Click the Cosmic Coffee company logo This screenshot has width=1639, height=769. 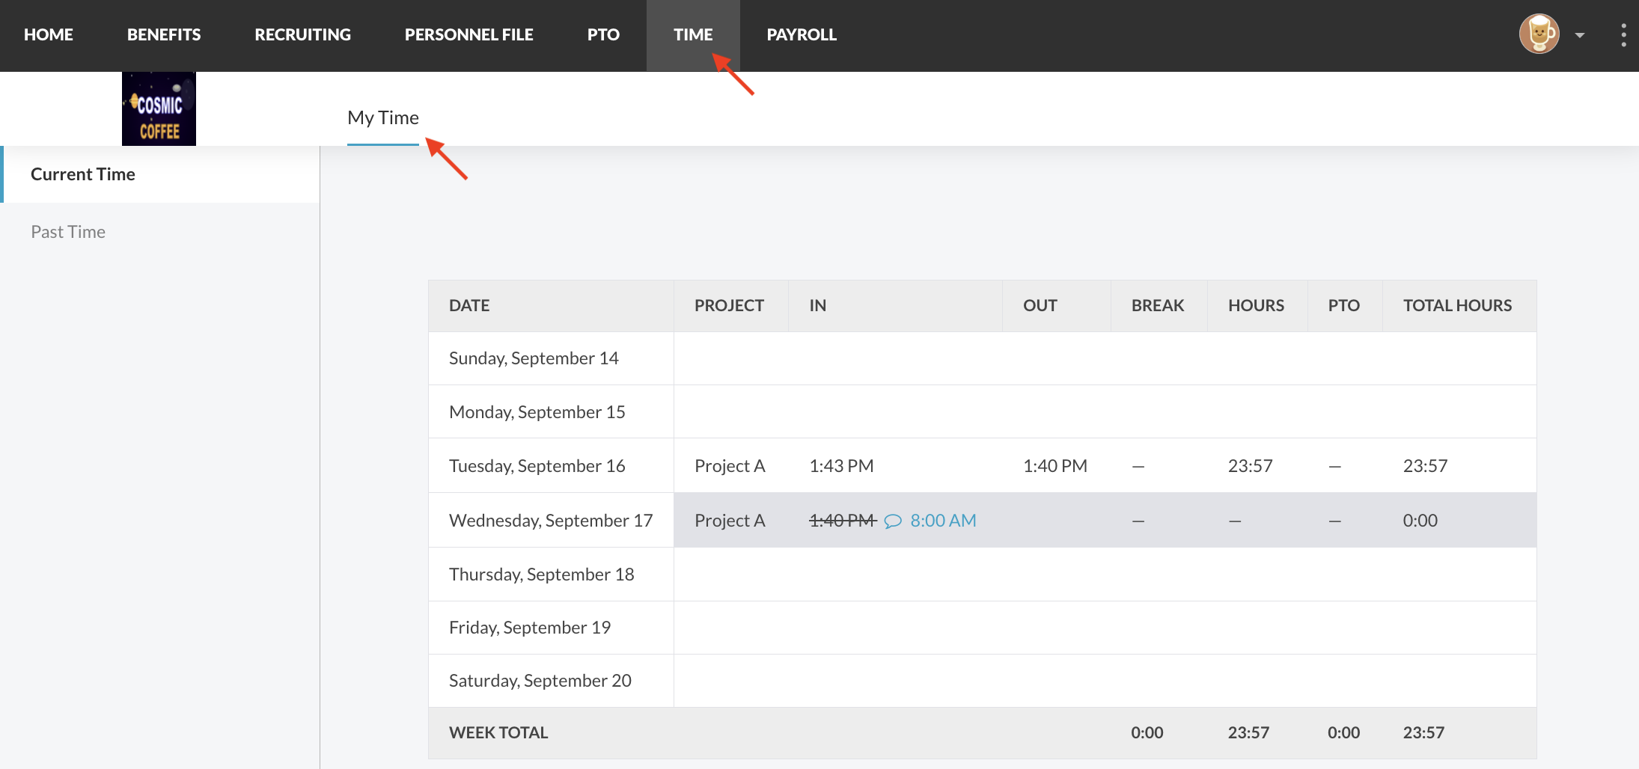pos(159,109)
